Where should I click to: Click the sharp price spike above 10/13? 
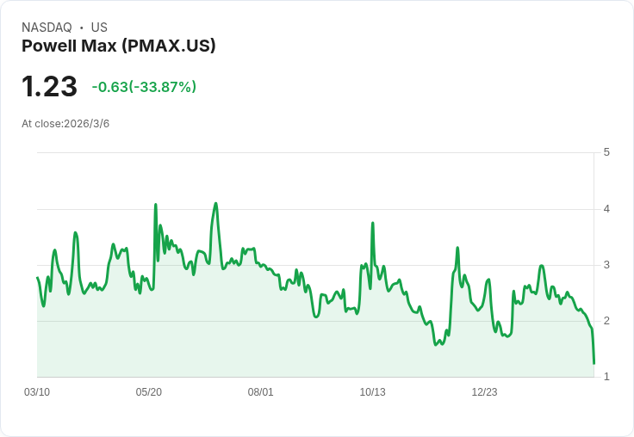[372, 223]
